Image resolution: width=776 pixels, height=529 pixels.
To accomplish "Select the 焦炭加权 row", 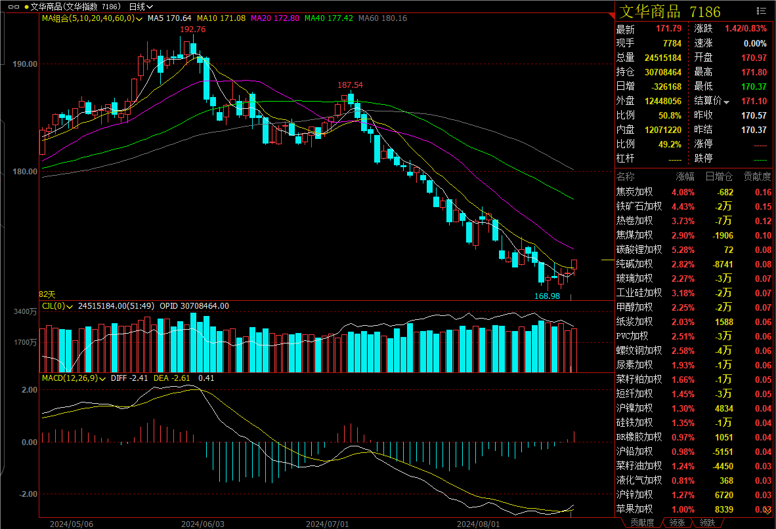I will coord(694,192).
